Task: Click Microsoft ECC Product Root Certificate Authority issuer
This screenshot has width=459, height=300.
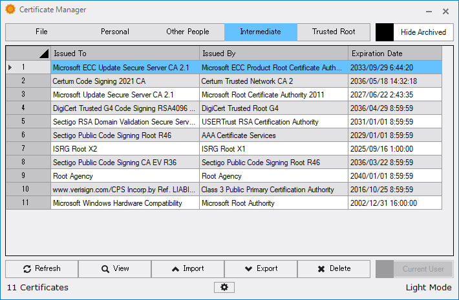Action: [x=273, y=68]
